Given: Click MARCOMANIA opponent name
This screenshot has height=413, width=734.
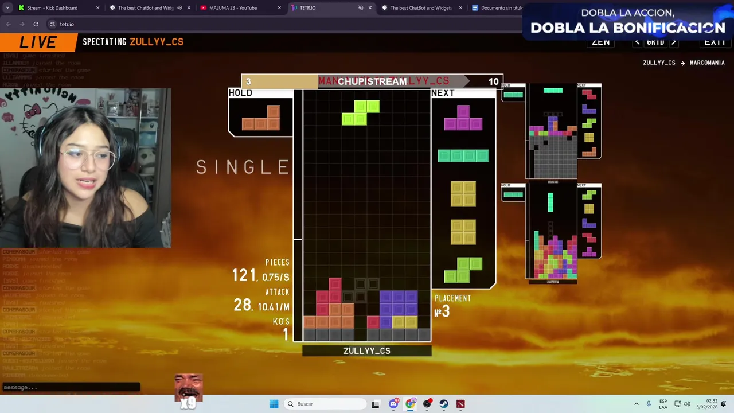Looking at the screenshot, I should tap(707, 63).
